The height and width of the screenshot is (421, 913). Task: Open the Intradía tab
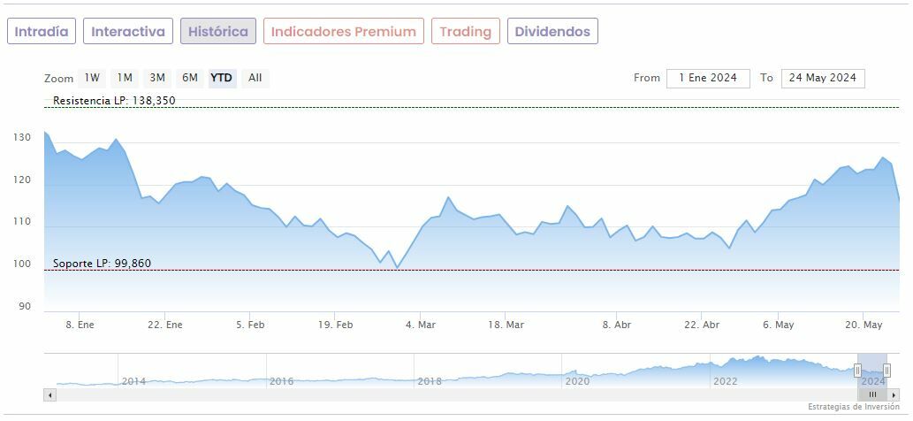tap(42, 32)
